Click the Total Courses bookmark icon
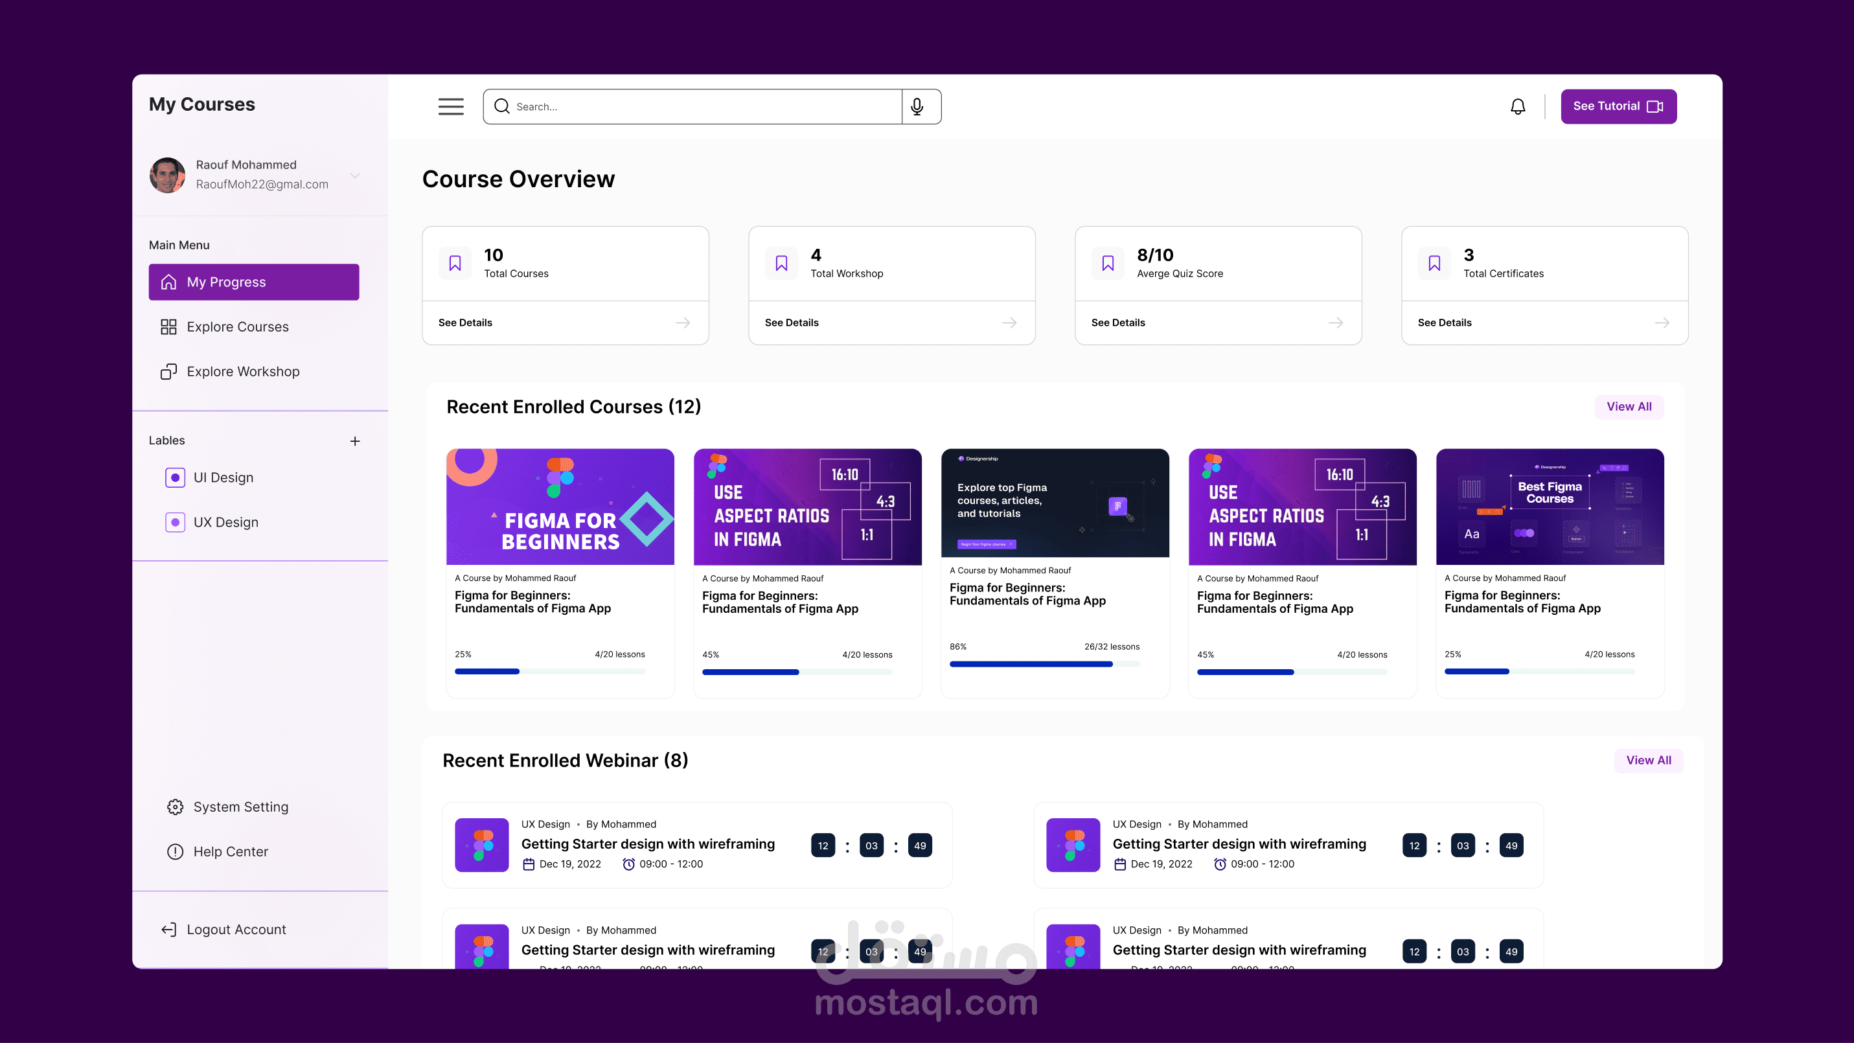The image size is (1854, 1043). (455, 264)
